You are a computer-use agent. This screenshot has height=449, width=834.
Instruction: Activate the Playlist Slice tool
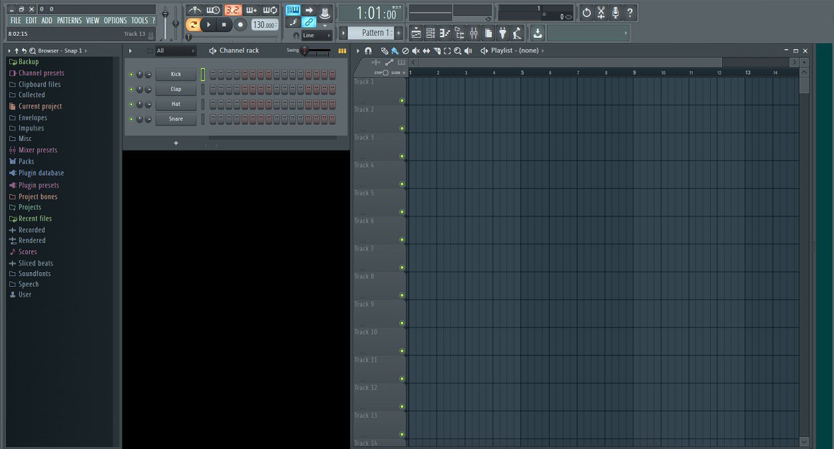coord(438,50)
